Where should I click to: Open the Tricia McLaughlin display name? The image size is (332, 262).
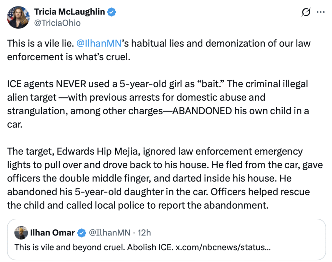coord(69,12)
